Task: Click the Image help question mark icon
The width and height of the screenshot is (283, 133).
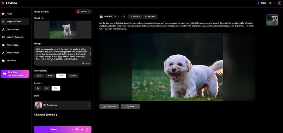Action: click(42, 18)
